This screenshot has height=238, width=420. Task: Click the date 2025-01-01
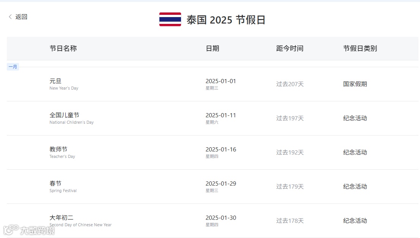(221, 81)
